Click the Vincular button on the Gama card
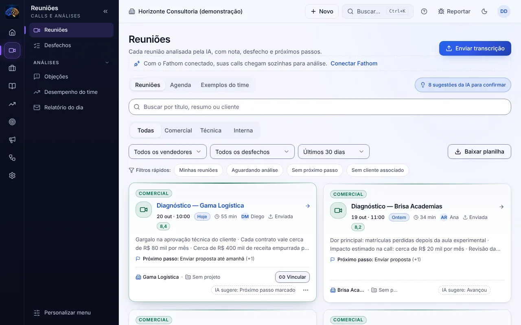 click(292, 277)
